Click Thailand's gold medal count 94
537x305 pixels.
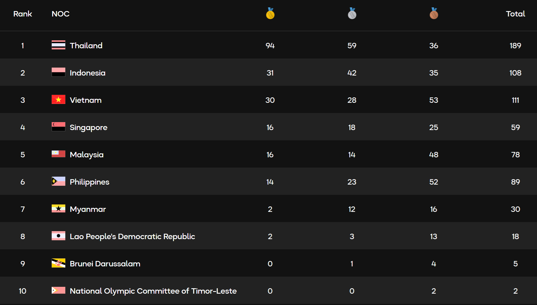coord(270,45)
